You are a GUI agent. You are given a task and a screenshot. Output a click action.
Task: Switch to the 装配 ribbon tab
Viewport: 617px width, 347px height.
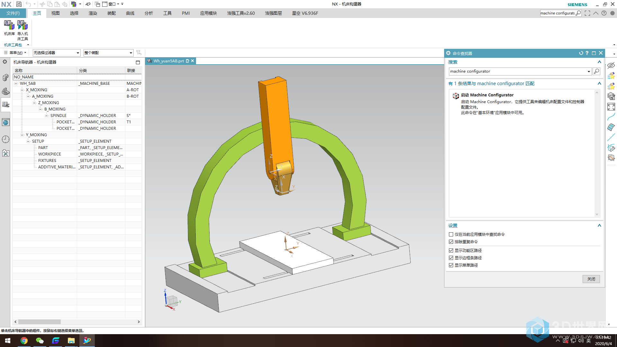click(x=112, y=13)
